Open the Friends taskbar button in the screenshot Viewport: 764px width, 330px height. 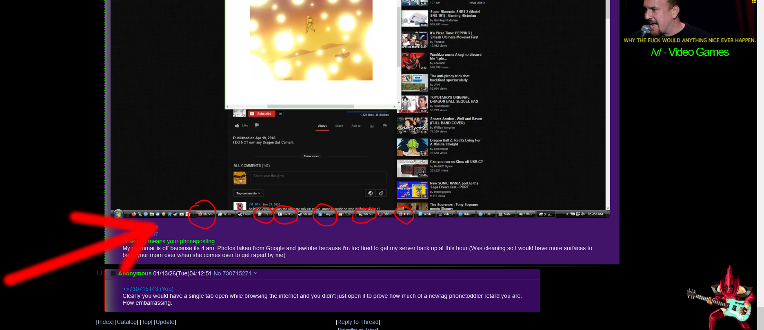pos(245,214)
